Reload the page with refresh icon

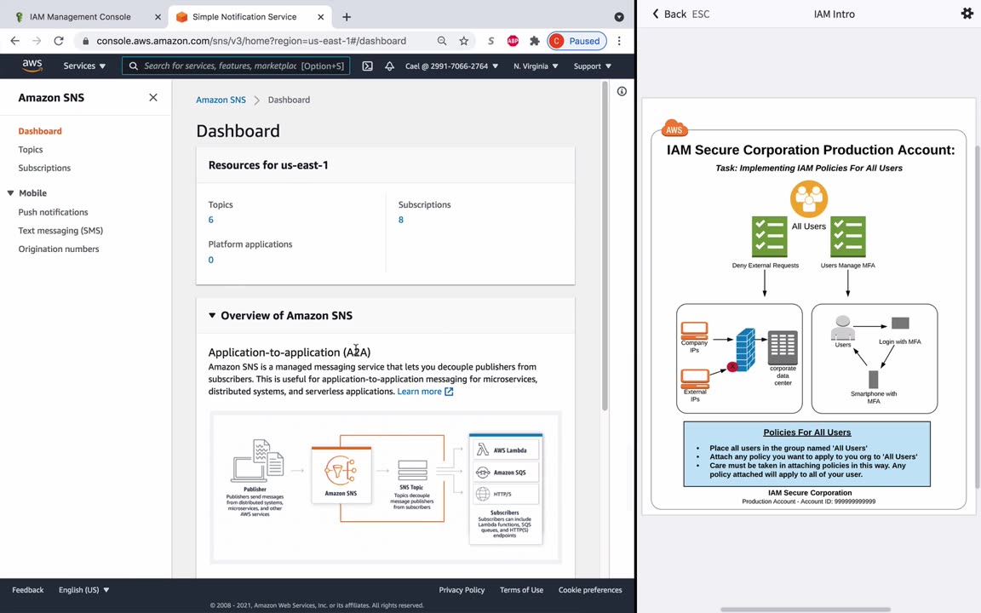pyautogui.click(x=59, y=41)
